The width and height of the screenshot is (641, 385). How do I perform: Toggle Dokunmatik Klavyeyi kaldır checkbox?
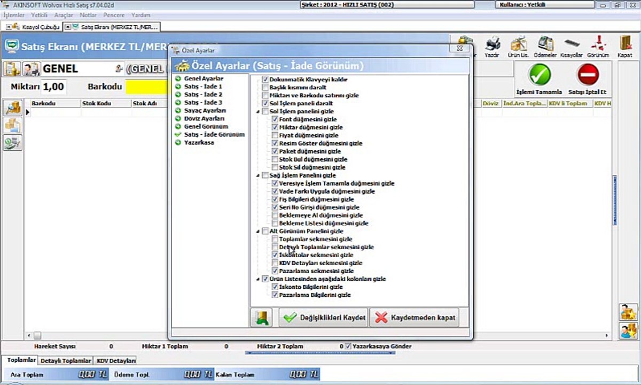265,79
